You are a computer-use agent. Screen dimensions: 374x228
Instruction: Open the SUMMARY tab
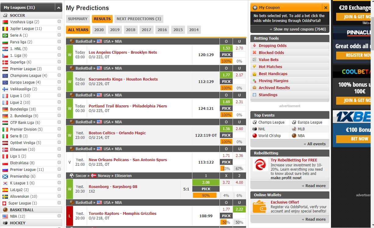pyautogui.click(x=78, y=19)
